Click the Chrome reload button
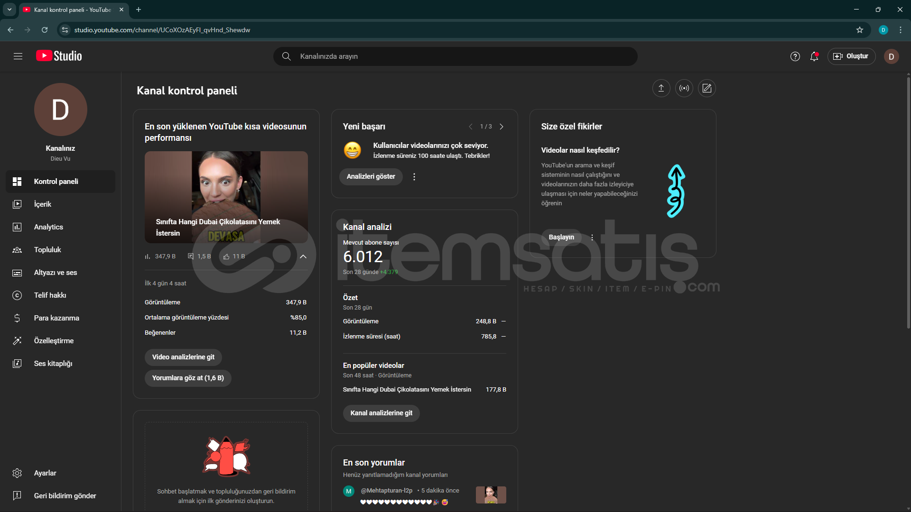This screenshot has height=512, width=911. 45,30
